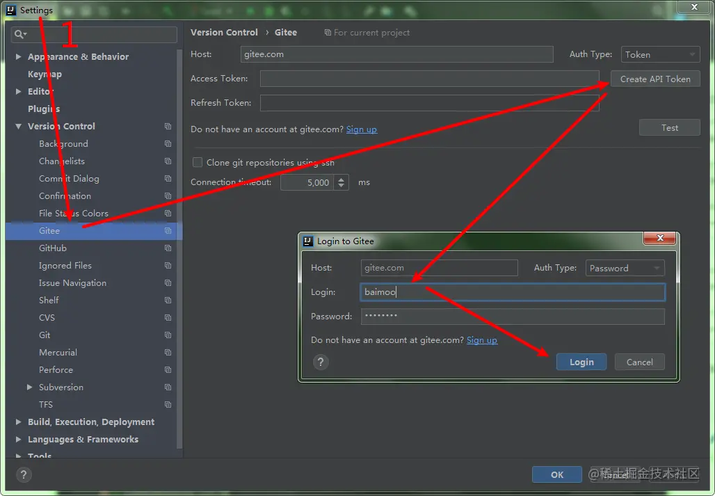Select Git under Version Control
The height and width of the screenshot is (496, 715).
pyautogui.click(x=45, y=335)
